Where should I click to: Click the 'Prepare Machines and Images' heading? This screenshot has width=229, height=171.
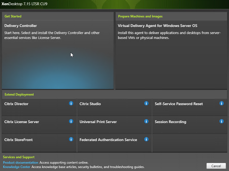coord(140,16)
